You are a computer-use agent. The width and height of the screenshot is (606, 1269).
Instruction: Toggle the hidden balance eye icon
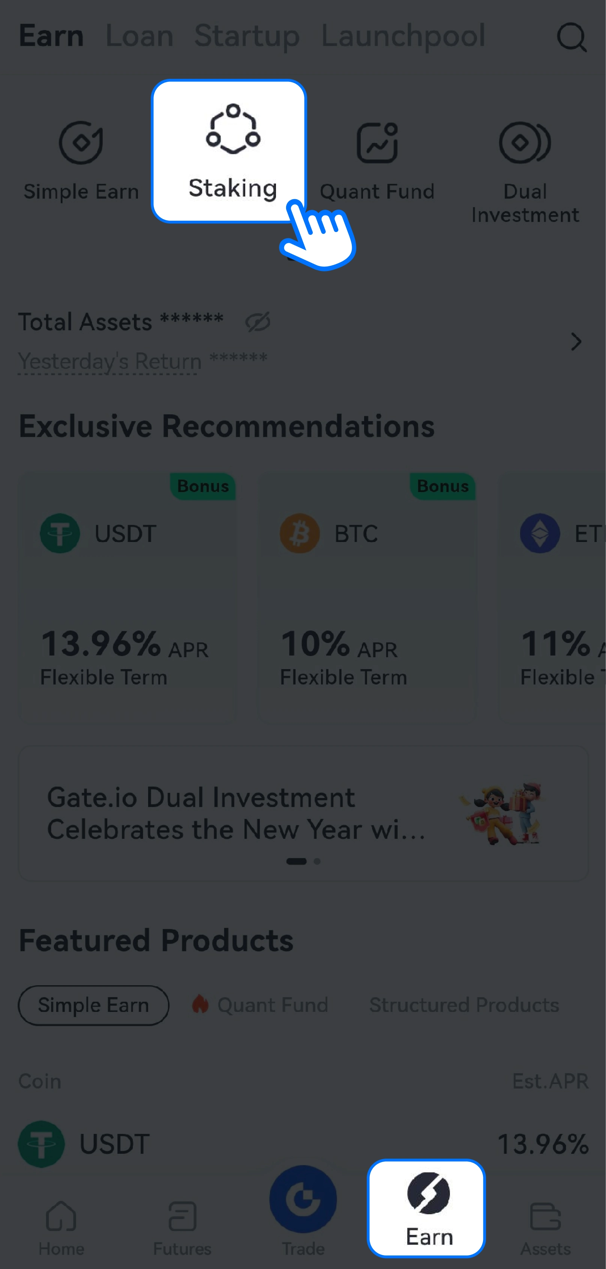pos(258,322)
